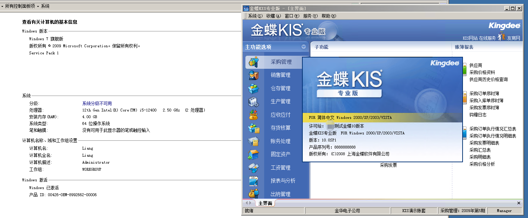
Task: Close the 主界面 tab bar
Action: [519, 203]
